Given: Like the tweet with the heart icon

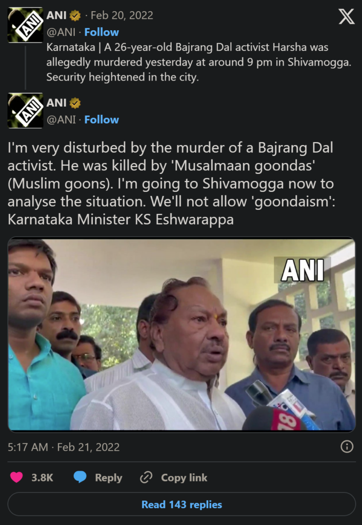Looking at the screenshot, I should (x=16, y=477).
